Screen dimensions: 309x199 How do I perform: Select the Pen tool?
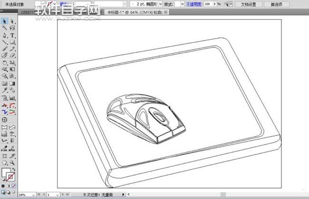coord(4,35)
